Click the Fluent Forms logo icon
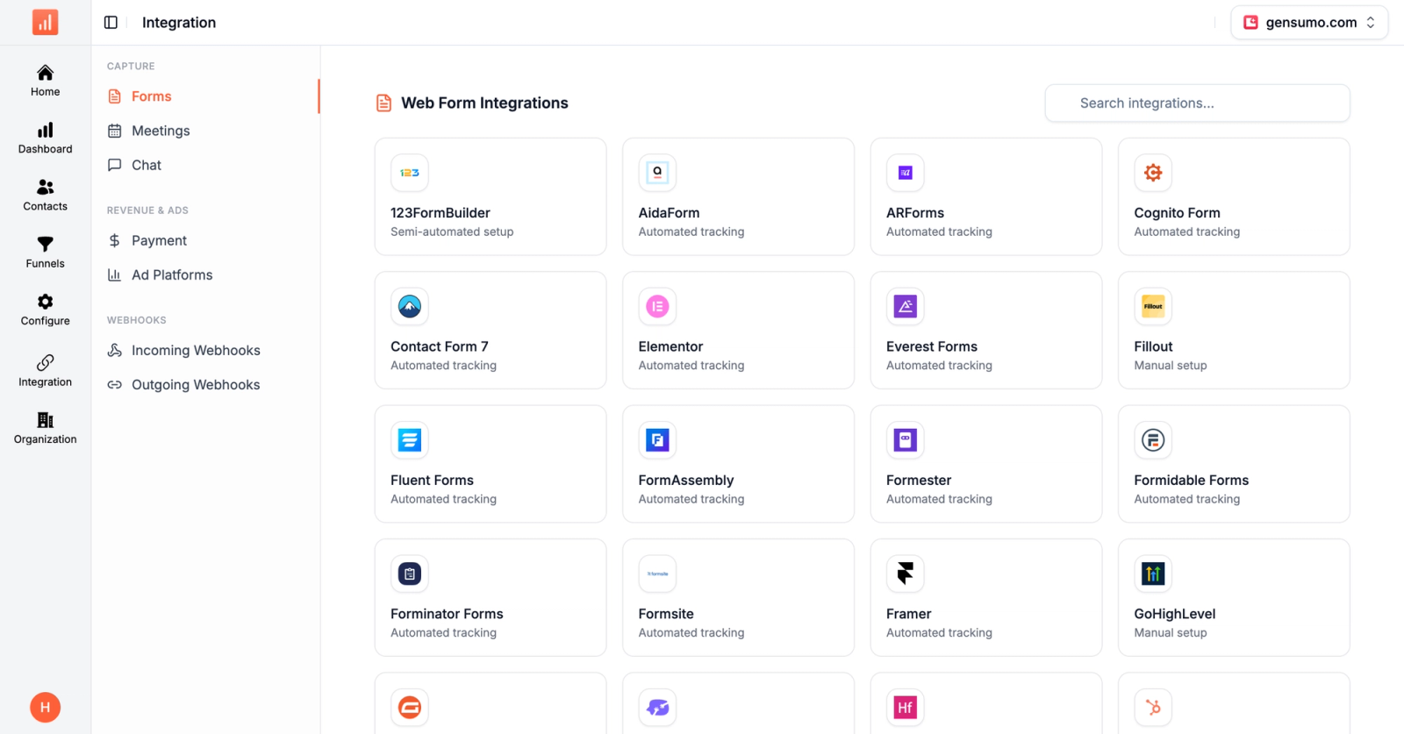Screen dimensions: 1404x734 coord(410,440)
